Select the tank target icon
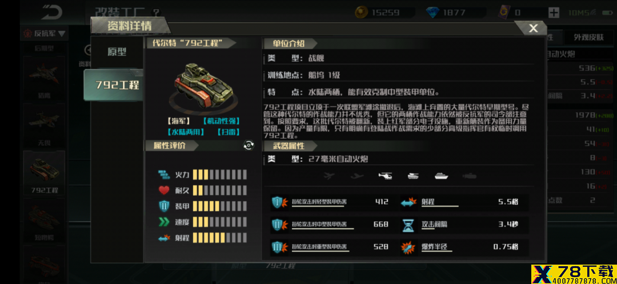 (413, 176)
